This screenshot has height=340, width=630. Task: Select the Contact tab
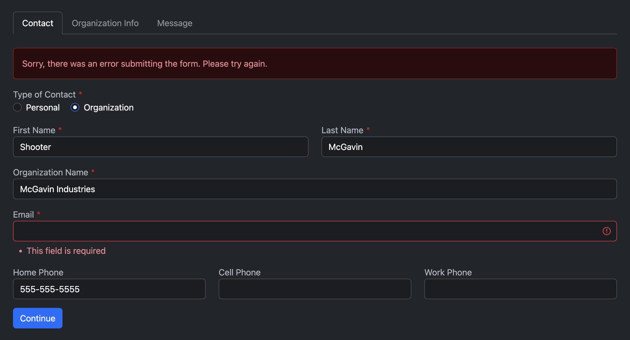pos(38,23)
